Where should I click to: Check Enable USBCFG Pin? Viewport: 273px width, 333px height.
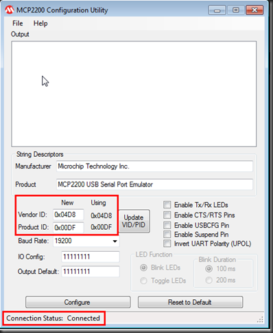pos(167,225)
